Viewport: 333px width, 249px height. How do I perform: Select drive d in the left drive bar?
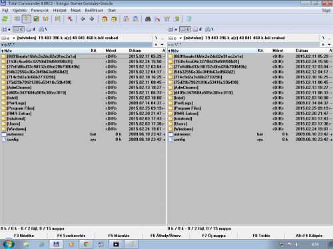(31, 29)
